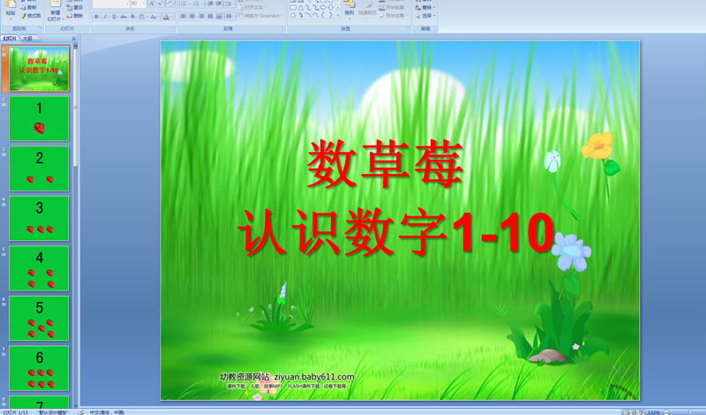Select the right arrow shape

(x=323, y=8)
